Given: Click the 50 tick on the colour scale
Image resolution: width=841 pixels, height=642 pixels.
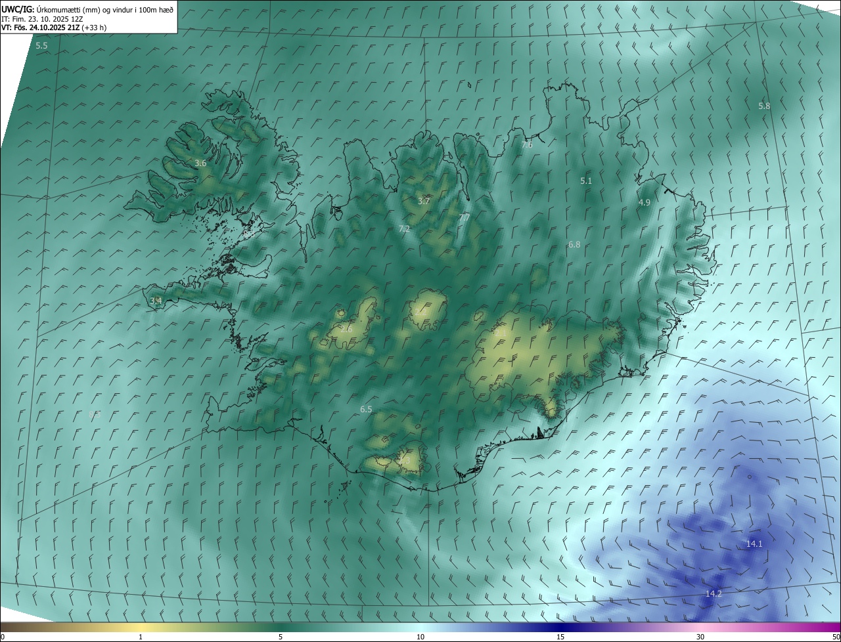Looking at the screenshot, I should tap(836, 637).
